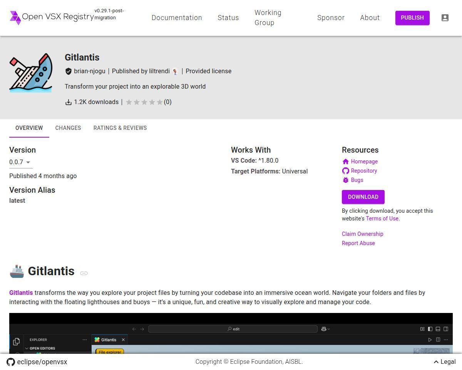Open the version 0.0.7 dropdown
Screen dimensions: 462x370
click(21, 162)
